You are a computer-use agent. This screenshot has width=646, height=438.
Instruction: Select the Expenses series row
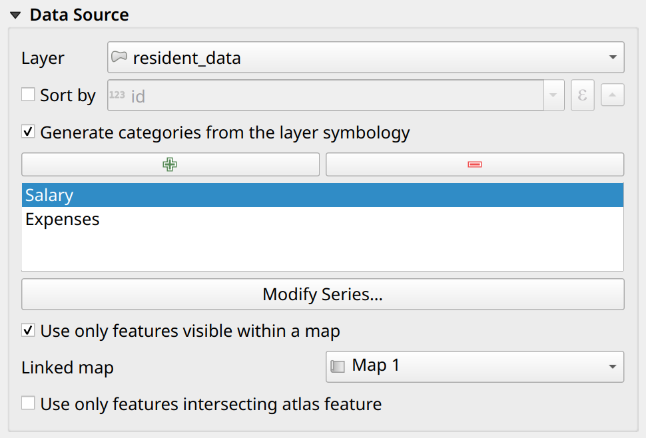pos(322,219)
